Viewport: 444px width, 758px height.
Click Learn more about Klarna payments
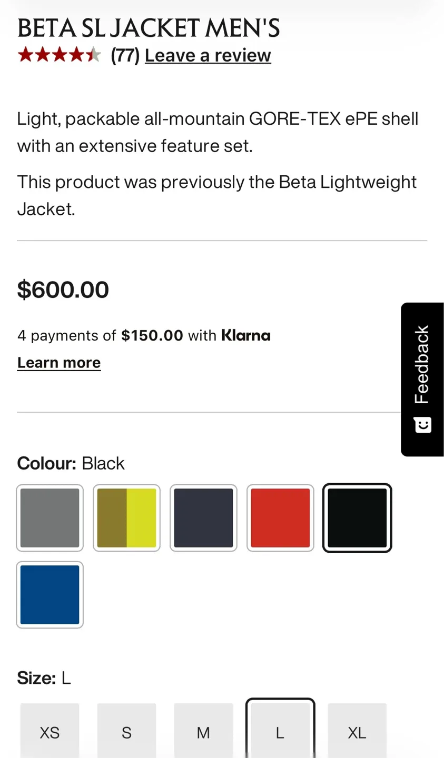point(59,362)
